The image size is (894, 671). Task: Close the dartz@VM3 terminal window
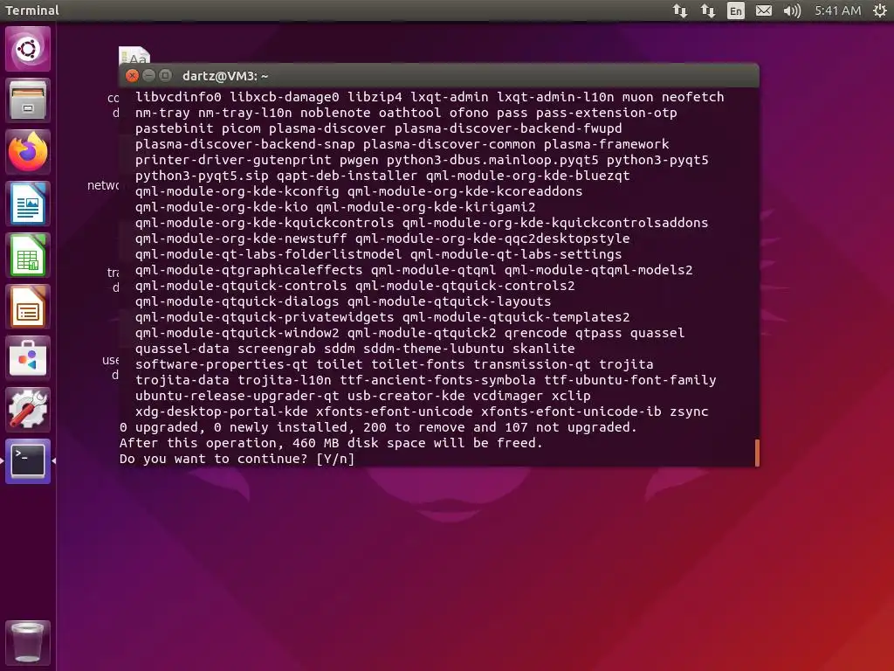133,75
